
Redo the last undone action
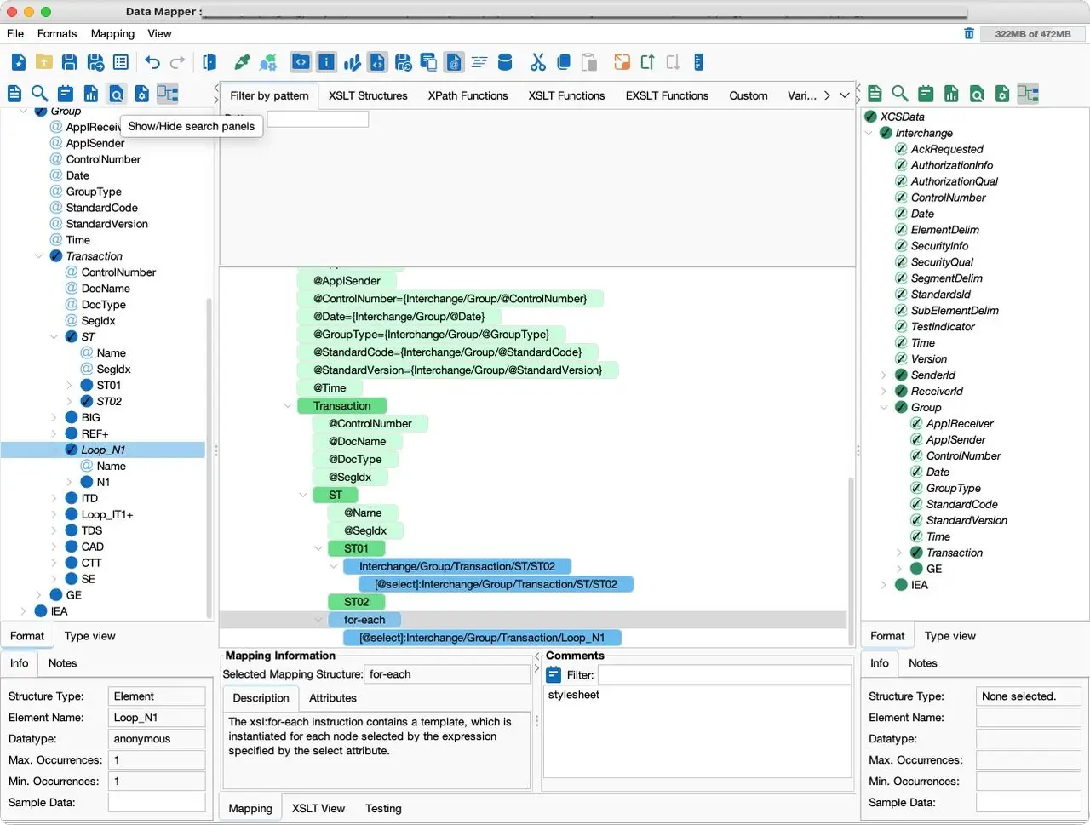point(178,62)
